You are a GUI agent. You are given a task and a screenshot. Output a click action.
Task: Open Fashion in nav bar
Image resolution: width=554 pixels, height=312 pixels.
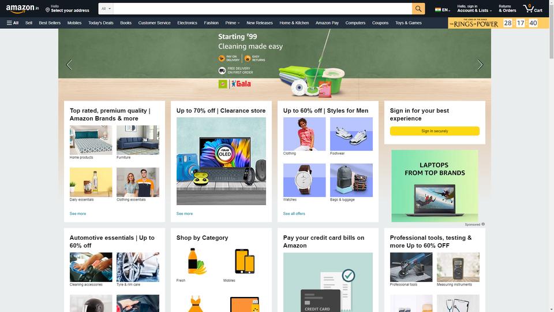pos(211,23)
